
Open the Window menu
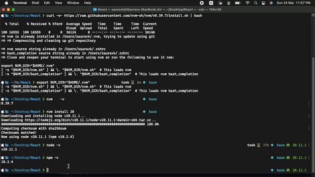coord(73,3)
